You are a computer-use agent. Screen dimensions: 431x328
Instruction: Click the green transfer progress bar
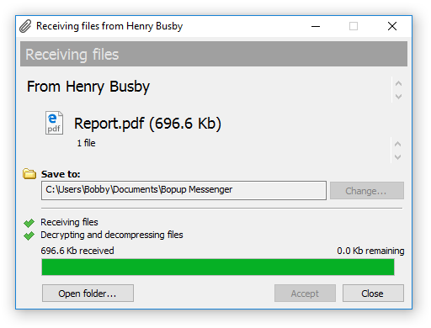(x=218, y=267)
